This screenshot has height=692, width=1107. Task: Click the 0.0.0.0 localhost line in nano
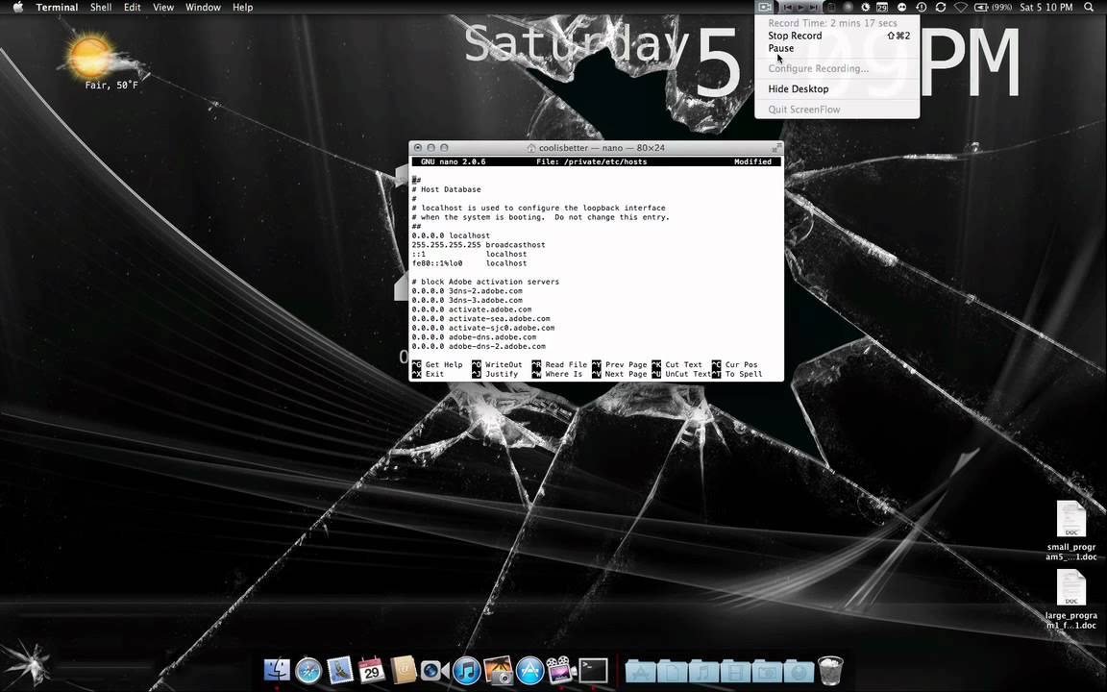pyautogui.click(x=451, y=235)
